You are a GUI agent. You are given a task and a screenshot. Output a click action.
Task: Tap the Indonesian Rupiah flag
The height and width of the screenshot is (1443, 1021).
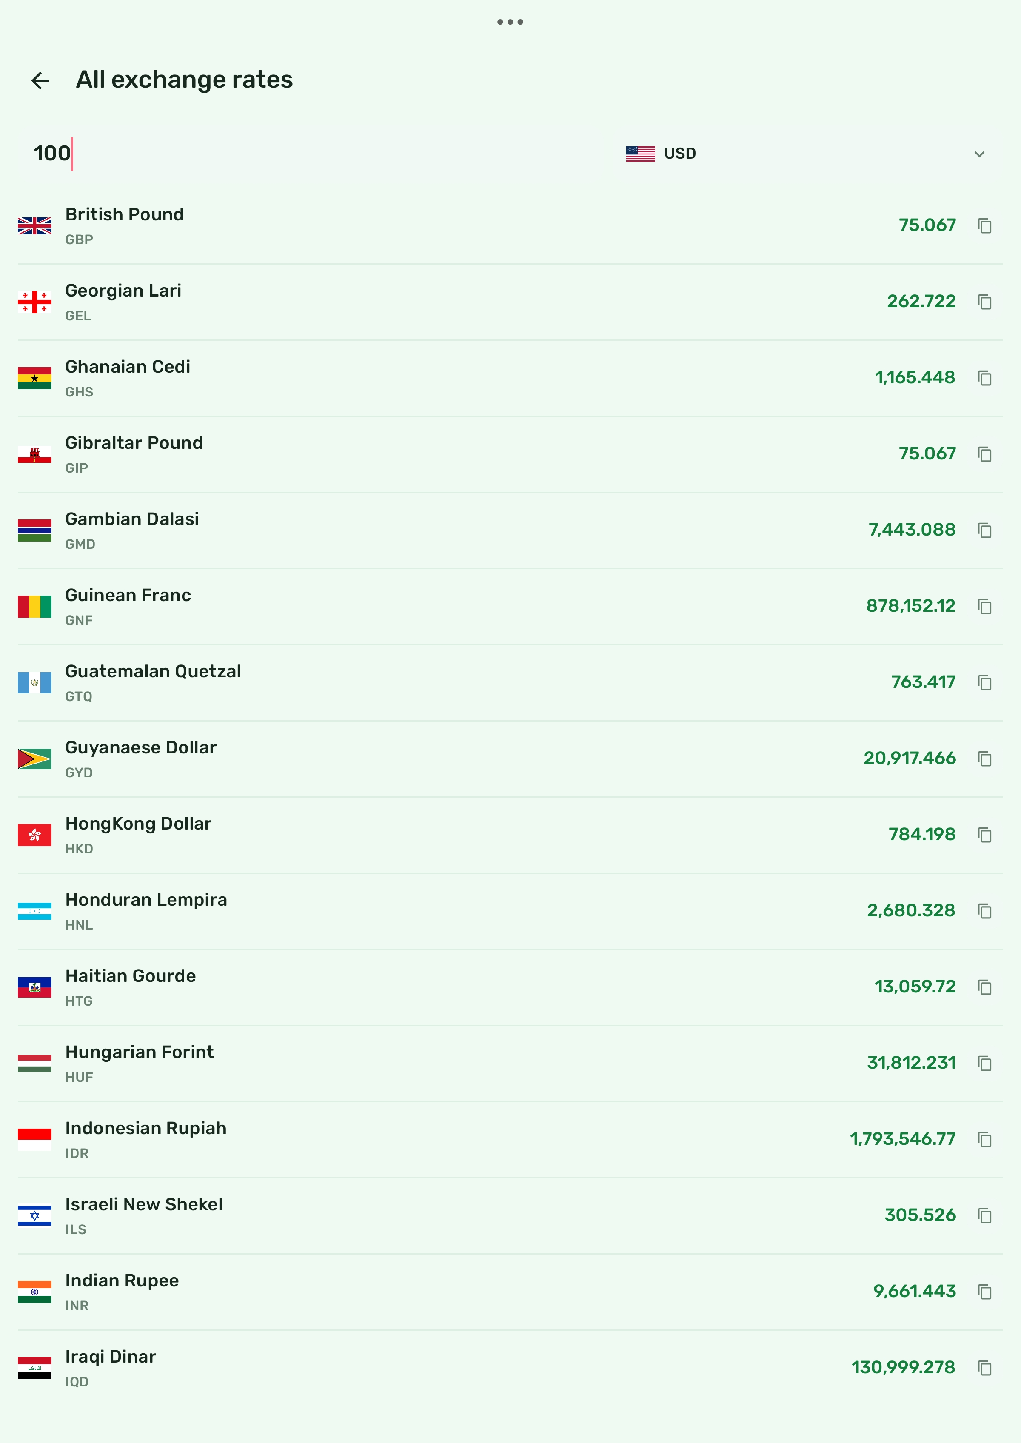[34, 1139]
